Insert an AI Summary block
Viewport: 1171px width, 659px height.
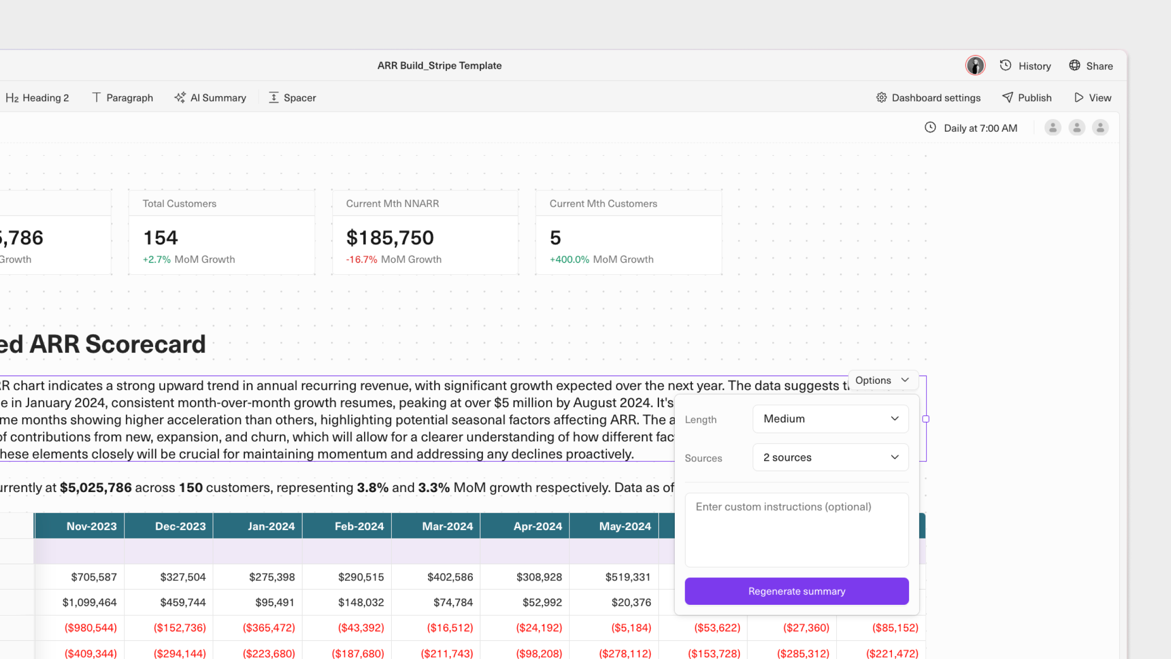pyautogui.click(x=210, y=98)
